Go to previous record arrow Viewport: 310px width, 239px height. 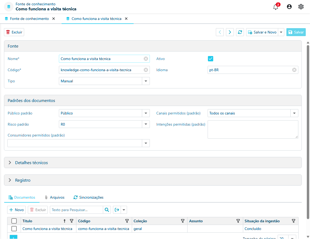(x=220, y=32)
